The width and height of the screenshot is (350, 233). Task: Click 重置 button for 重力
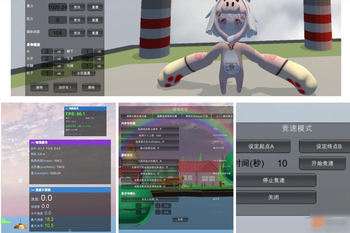(x=95, y=7)
